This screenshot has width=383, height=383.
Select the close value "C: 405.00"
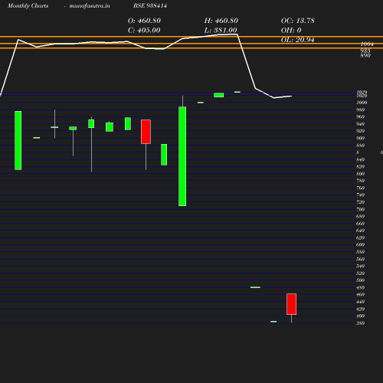144,31
